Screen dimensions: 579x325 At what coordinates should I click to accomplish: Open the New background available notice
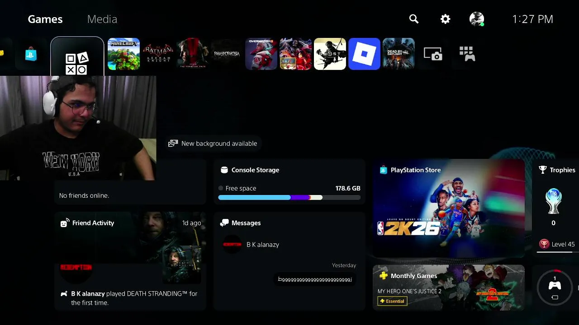point(213,144)
